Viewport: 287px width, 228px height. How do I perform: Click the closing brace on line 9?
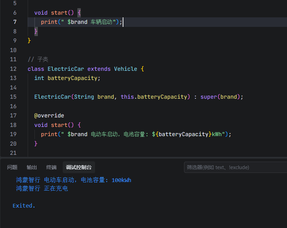29,40
